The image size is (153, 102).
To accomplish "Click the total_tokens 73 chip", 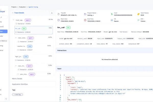I will (102, 44).
